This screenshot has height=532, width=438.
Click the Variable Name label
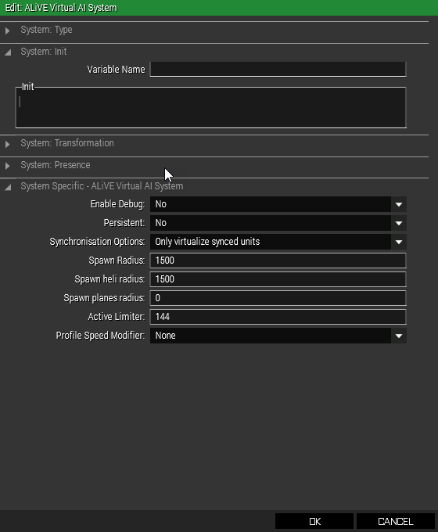116,70
